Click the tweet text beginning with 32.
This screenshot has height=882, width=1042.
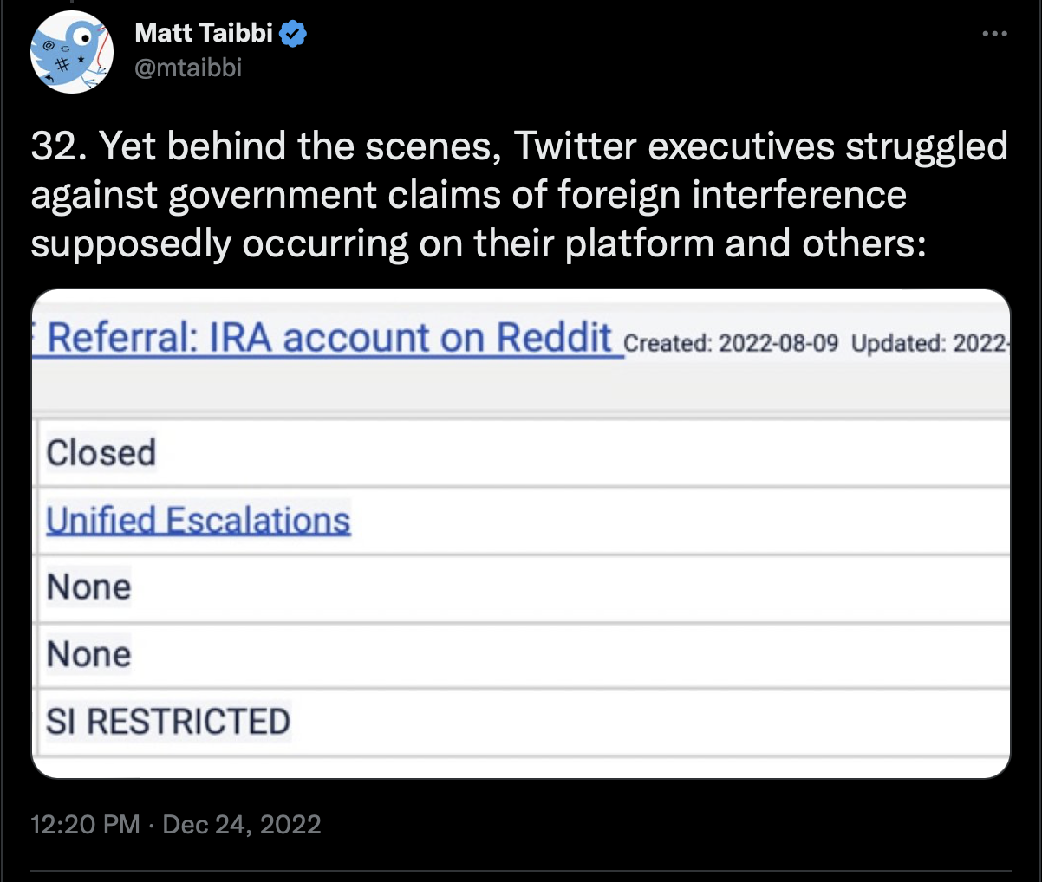tap(520, 195)
